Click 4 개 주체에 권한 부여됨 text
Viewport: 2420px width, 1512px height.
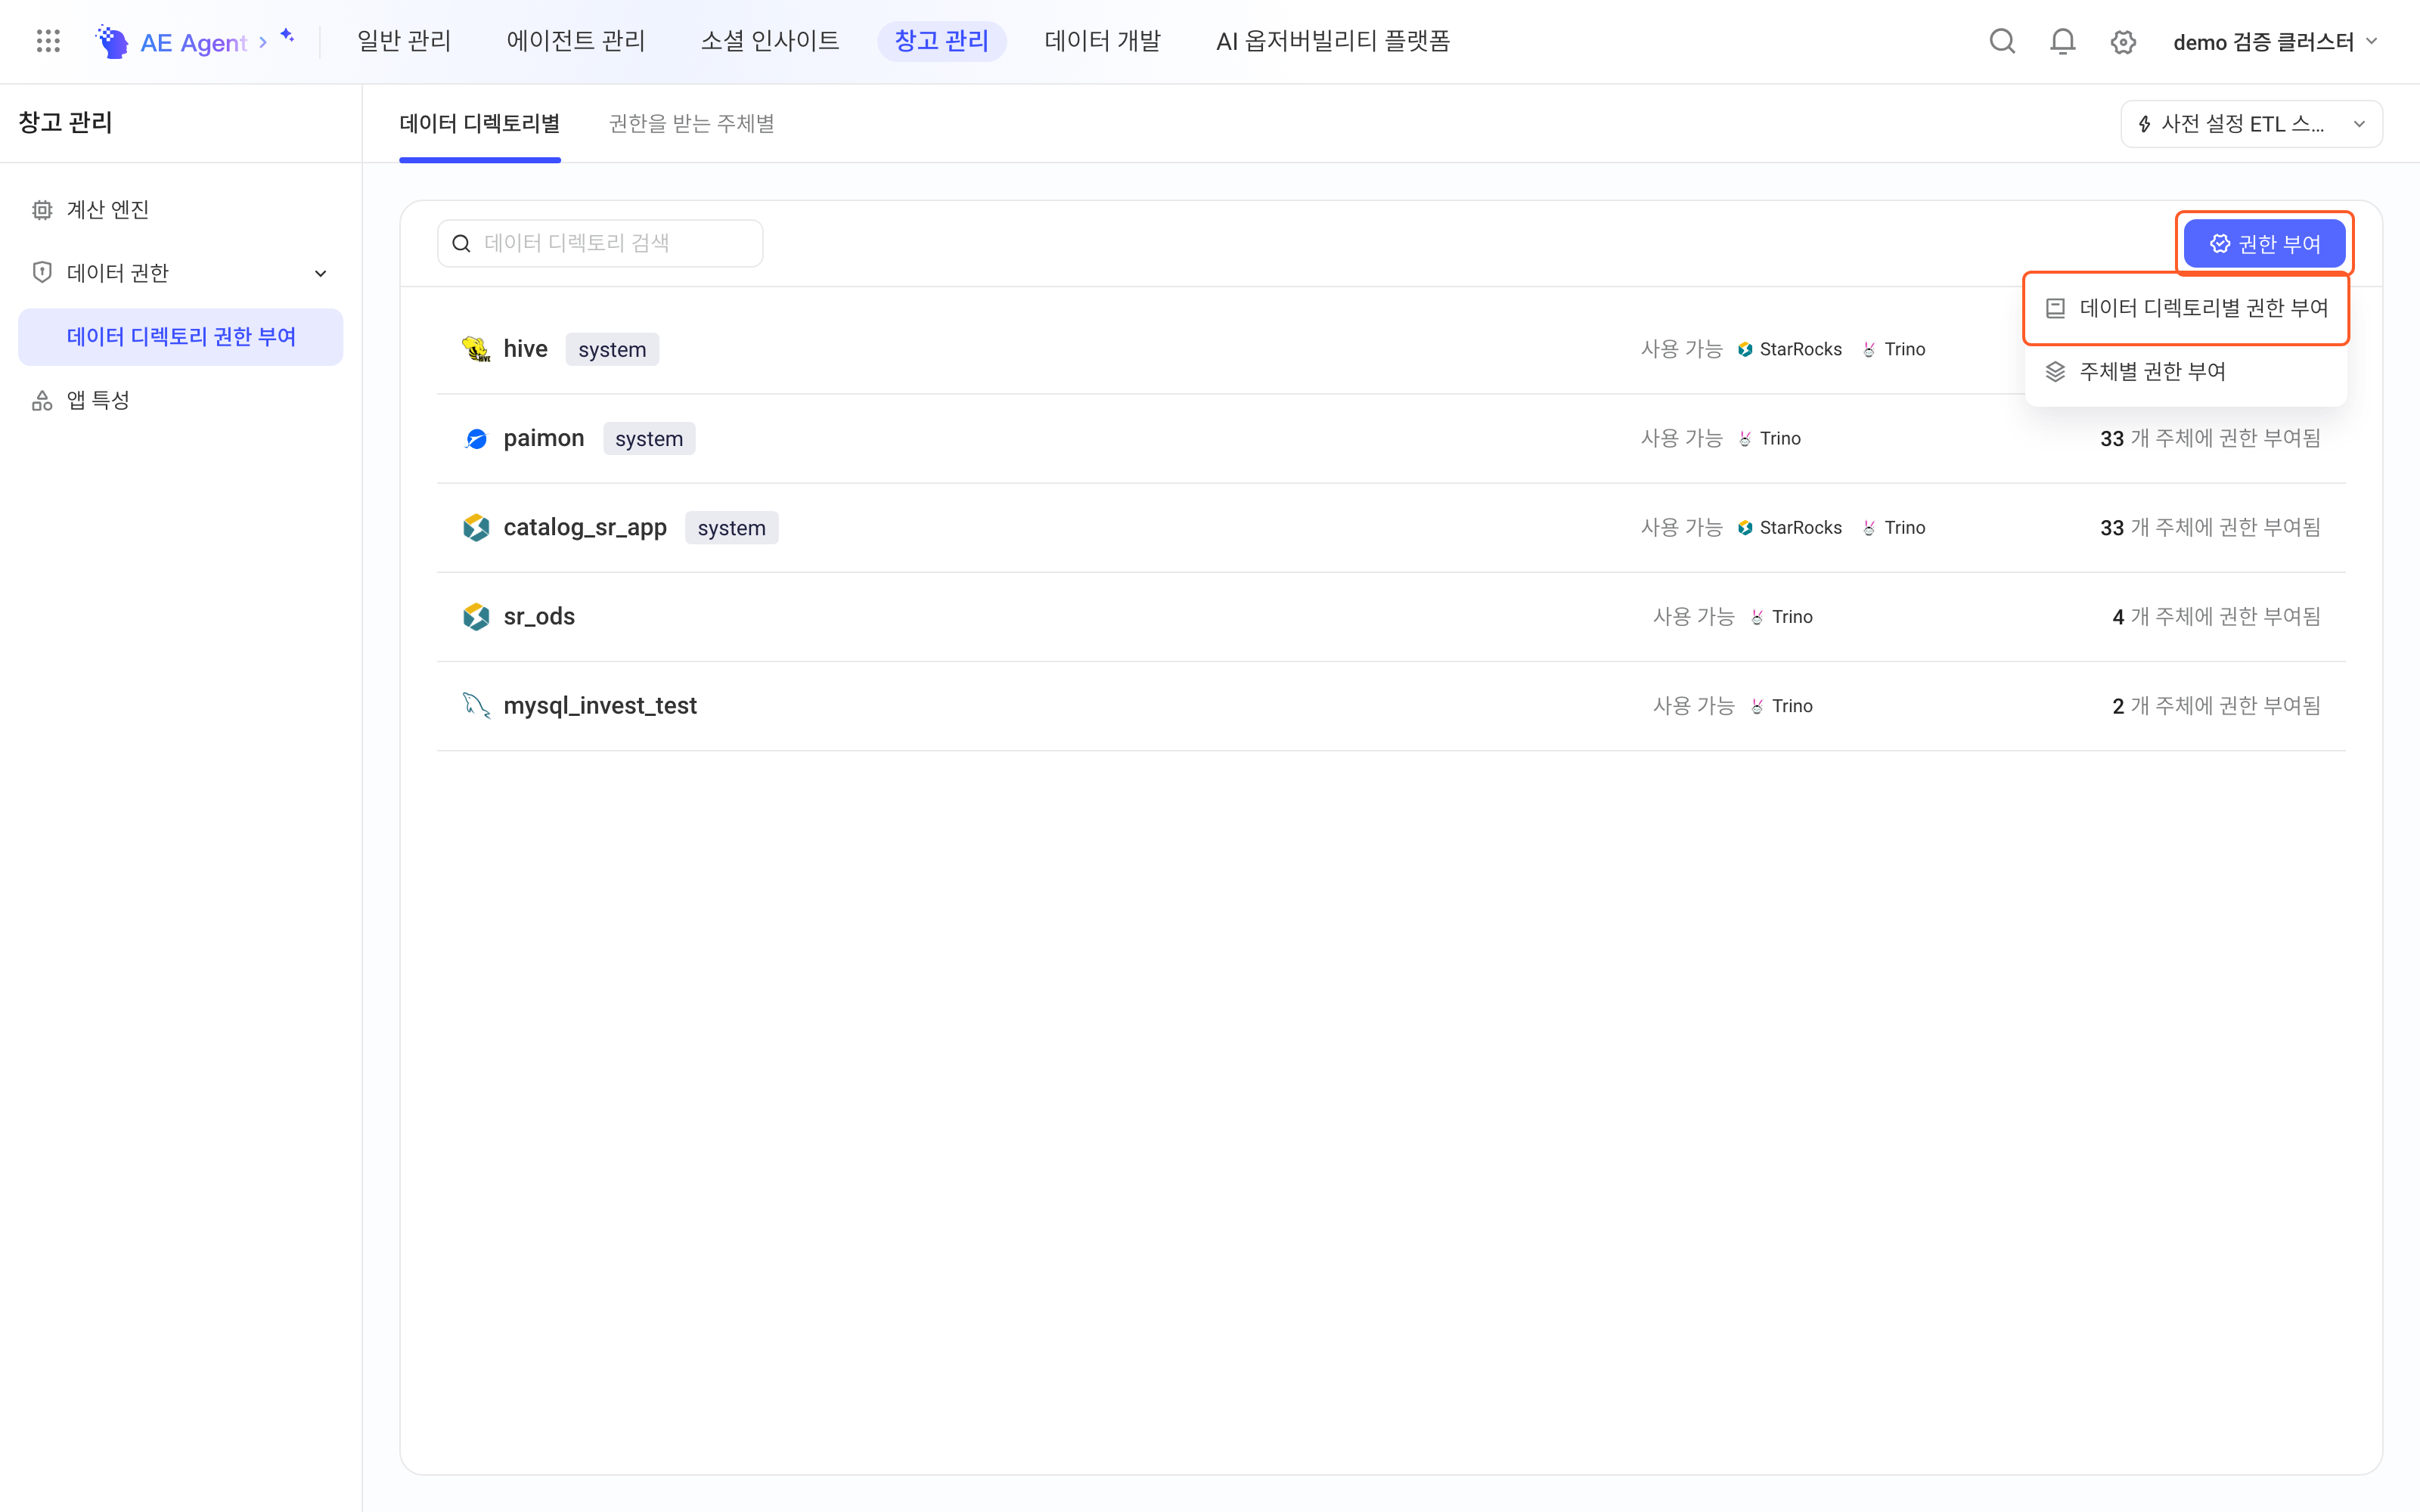point(2216,616)
